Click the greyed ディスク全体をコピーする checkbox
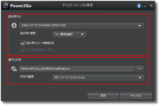The height and width of the screenshot is (106, 160). [x=23, y=50]
